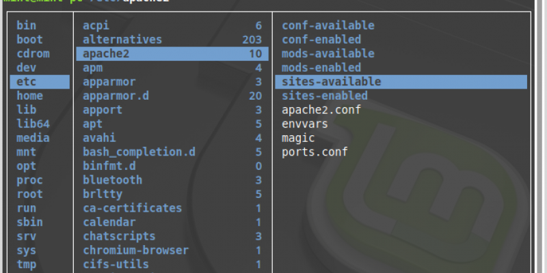The height and width of the screenshot is (273, 547).
Task: Select the mnt directory
Action: click(x=26, y=152)
